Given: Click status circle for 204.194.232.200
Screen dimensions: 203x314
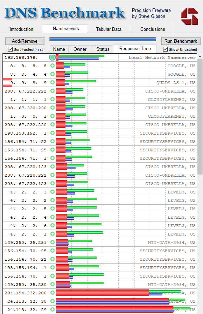Looking at the screenshot, I should coord(52,293).
